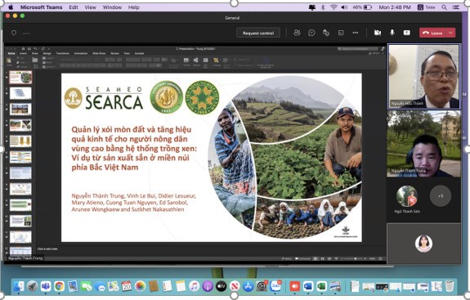Open the View menu in the menu bar
The image size is (470, 300).
pyautogui.click(x=90, y=7)
